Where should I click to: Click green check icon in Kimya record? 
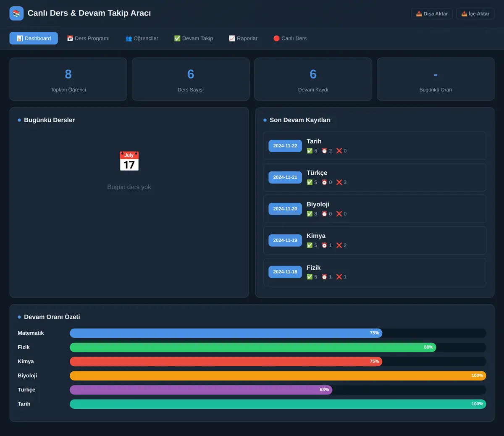point(310,245)
